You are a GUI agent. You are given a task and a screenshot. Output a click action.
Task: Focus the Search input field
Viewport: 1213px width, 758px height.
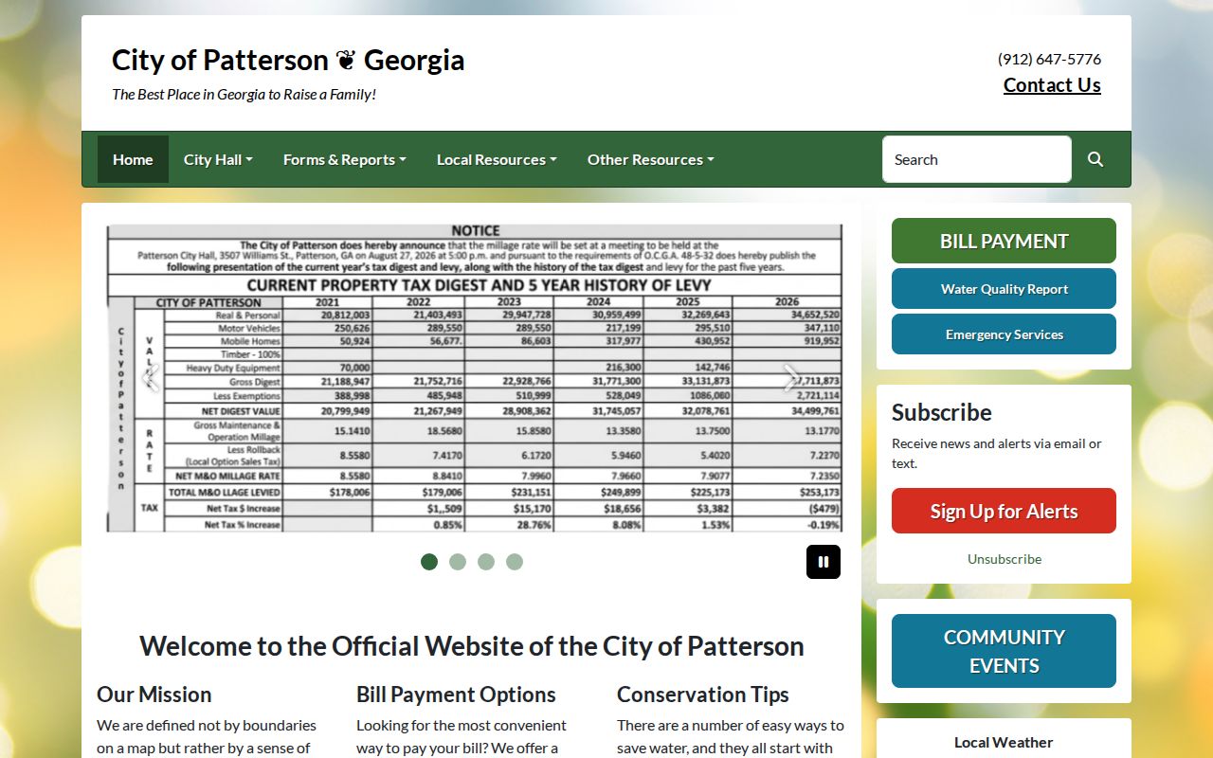pyautogui.click(x=977, y=159)
